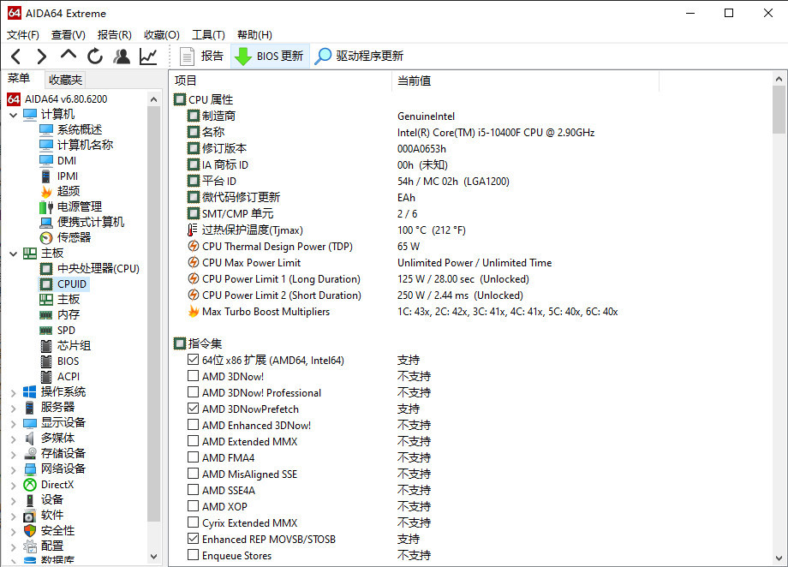This screenshot has height=567, width=788.
Task: Toggle the AMD 3DNow! checkbox
Action: [x=194, y=377]
